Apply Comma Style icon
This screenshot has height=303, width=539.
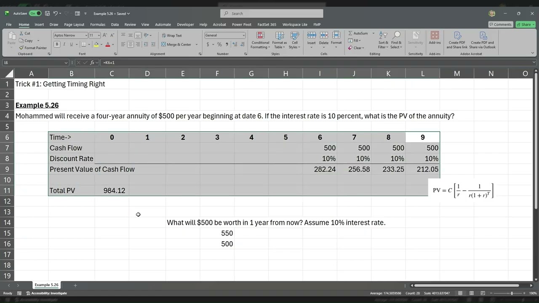[227, 44]
